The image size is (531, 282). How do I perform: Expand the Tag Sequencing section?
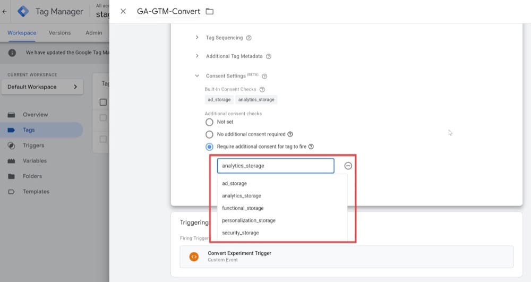[x=197, y=38]
